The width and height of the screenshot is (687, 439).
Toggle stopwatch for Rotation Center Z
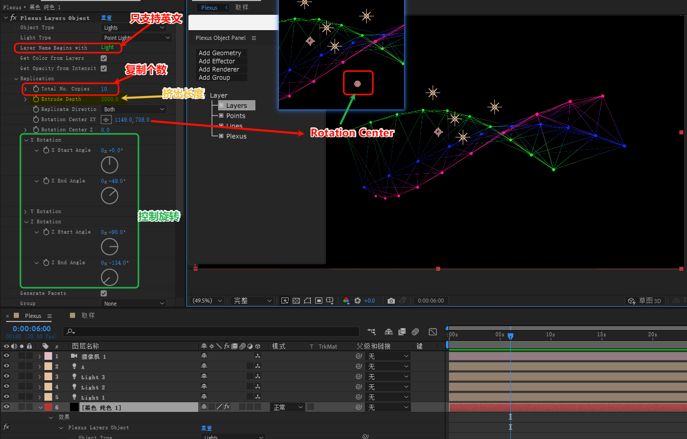click(x=36, y=130)
